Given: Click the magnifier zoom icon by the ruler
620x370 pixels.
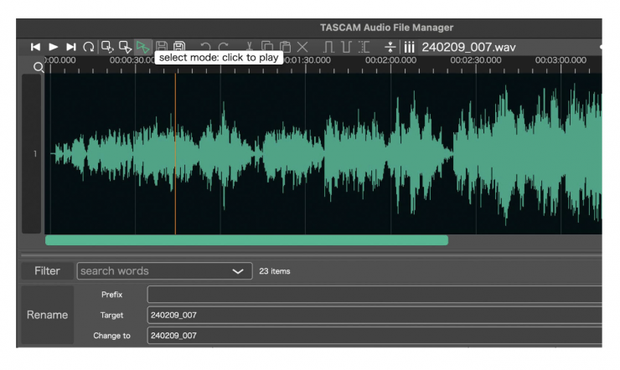Looking at the screenshot, I should tap(39, 67).
